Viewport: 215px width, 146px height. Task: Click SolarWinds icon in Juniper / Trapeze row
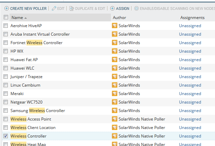point(115,77)
